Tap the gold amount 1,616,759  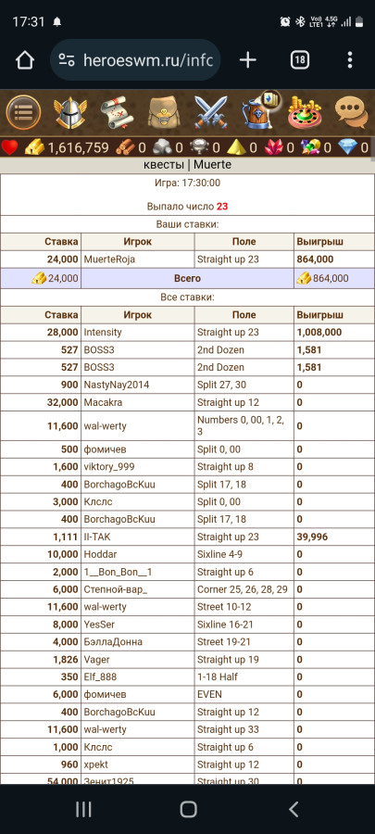(x=78, y=147)
